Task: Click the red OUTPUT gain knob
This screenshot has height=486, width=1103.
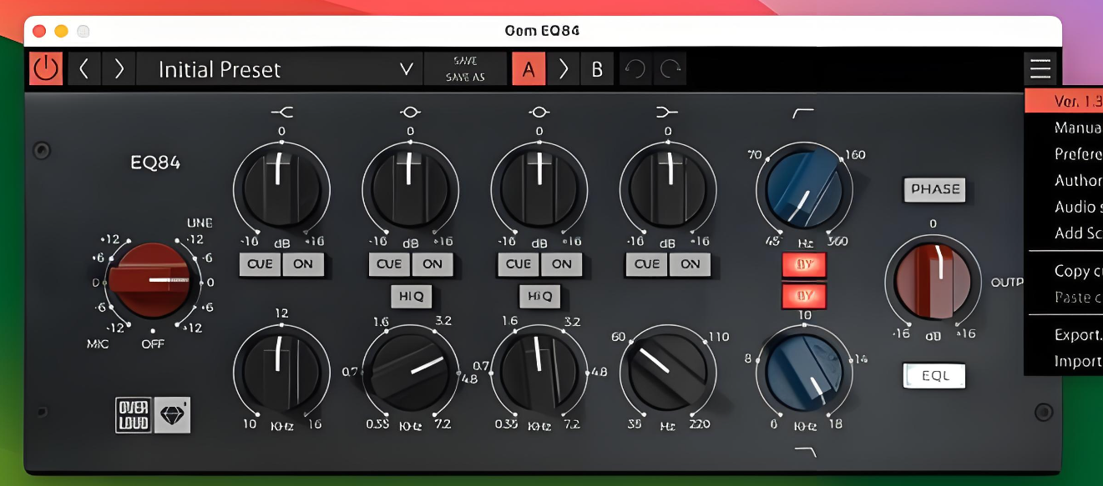Action: 934,280
